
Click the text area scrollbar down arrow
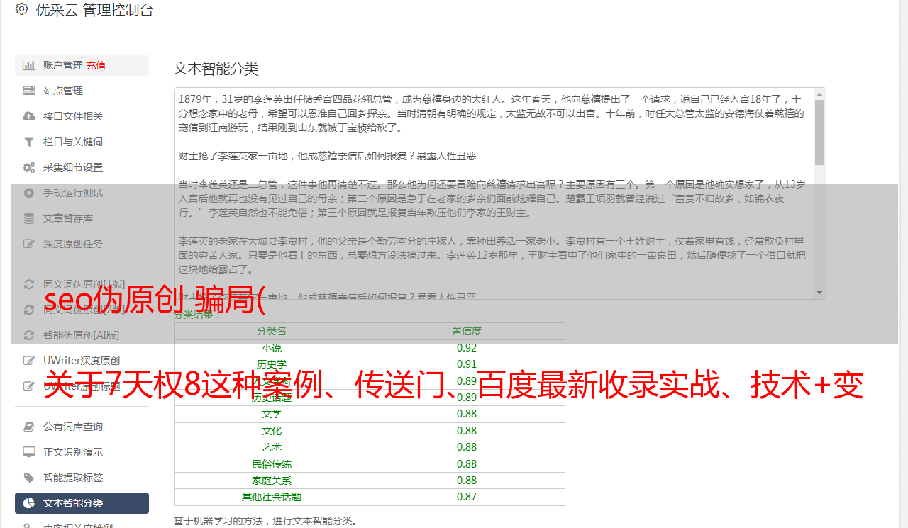coord(820,293)
